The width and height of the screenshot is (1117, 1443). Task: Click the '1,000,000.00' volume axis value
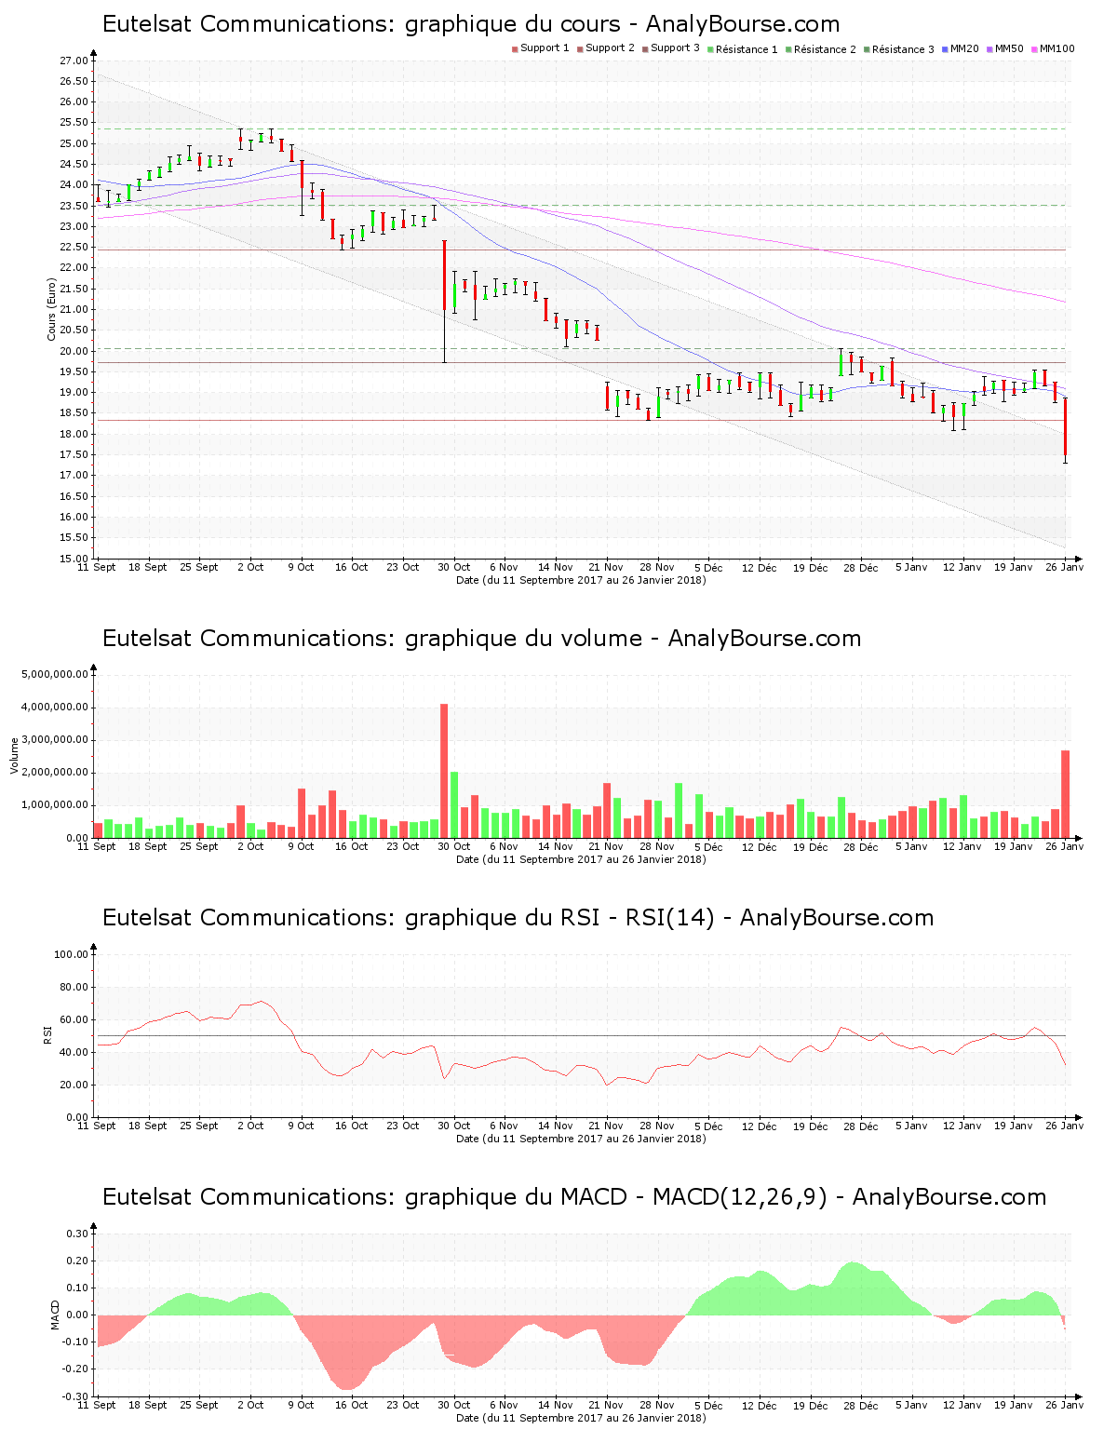(55, 805)
